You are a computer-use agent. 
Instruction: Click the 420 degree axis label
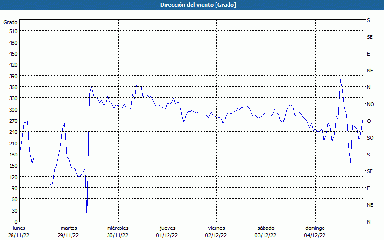13,65
